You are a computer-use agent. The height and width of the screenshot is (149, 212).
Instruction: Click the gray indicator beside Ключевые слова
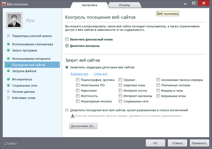click(x=8, y=98)
